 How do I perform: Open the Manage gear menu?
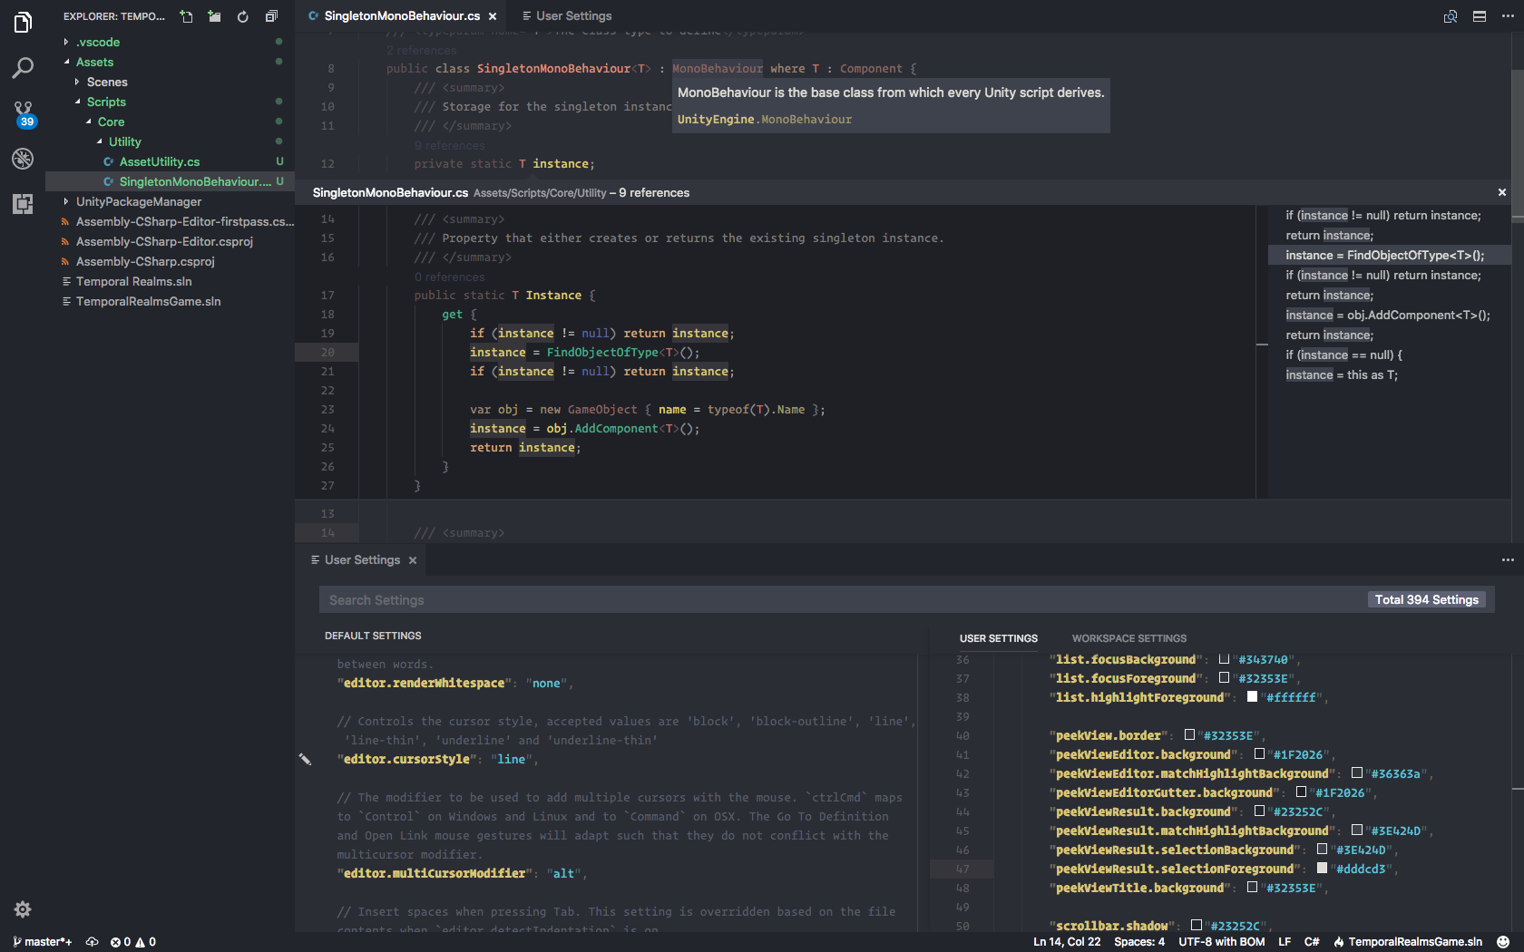(23, 908)
